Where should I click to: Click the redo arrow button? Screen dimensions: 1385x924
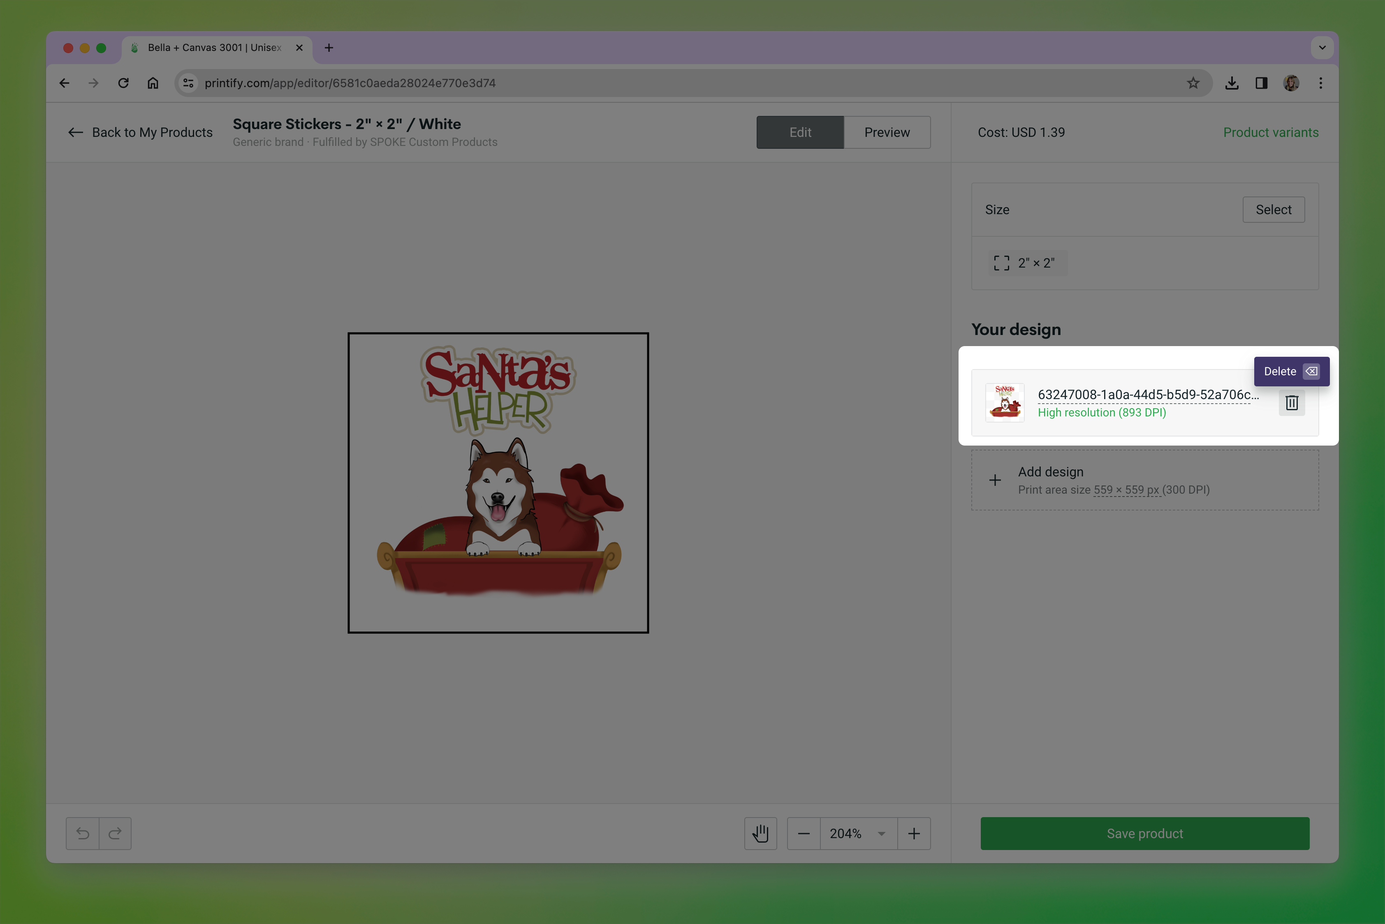coord(115,833)
